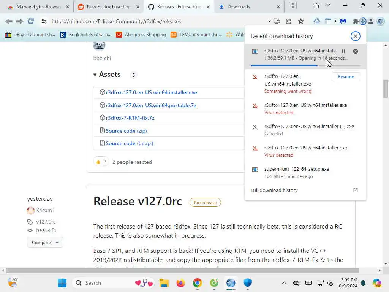Open the theme shirt icon in title bar
Screen dimensions: 389x292
316,5
